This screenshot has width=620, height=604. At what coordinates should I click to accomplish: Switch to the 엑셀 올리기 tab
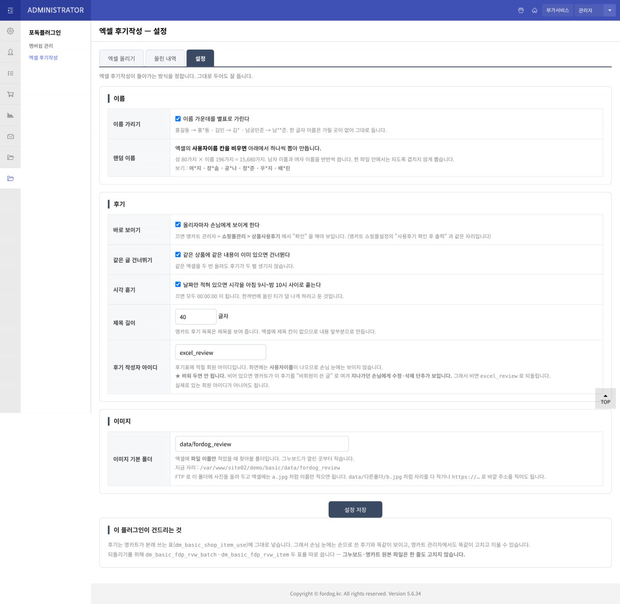point(121,58)
